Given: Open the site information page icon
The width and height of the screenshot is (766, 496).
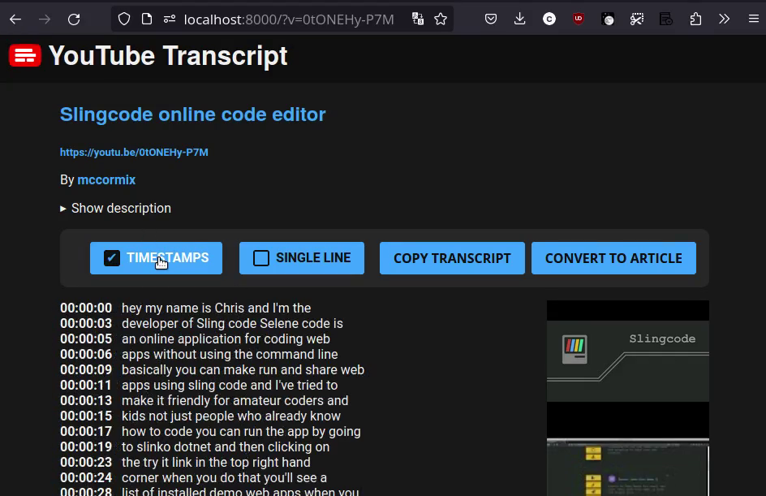Looking at the screenshot, I should [147, 19].
